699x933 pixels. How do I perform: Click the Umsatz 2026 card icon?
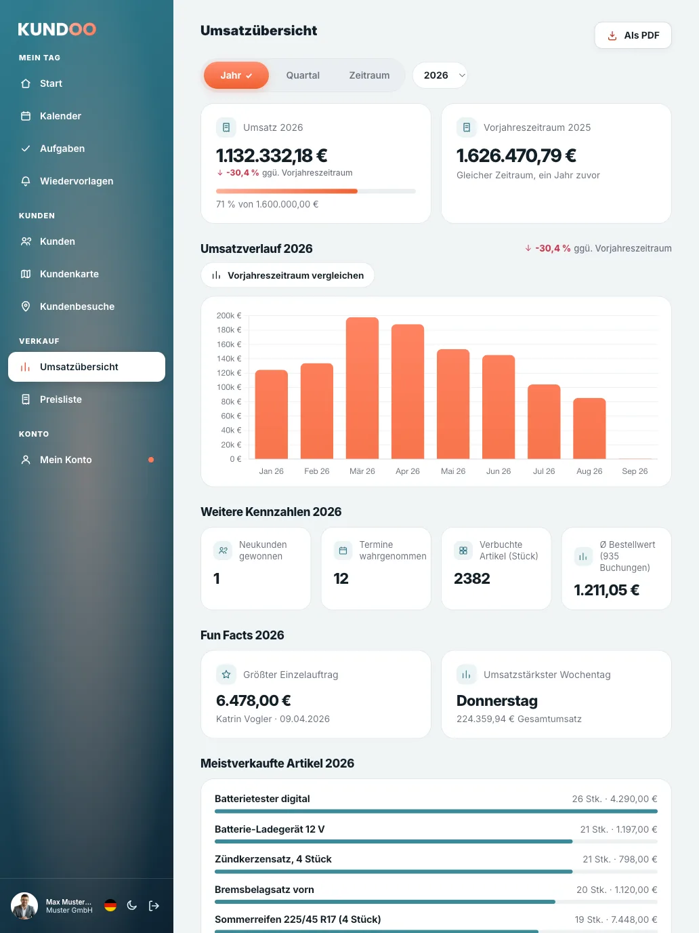(x=226, y=127)
